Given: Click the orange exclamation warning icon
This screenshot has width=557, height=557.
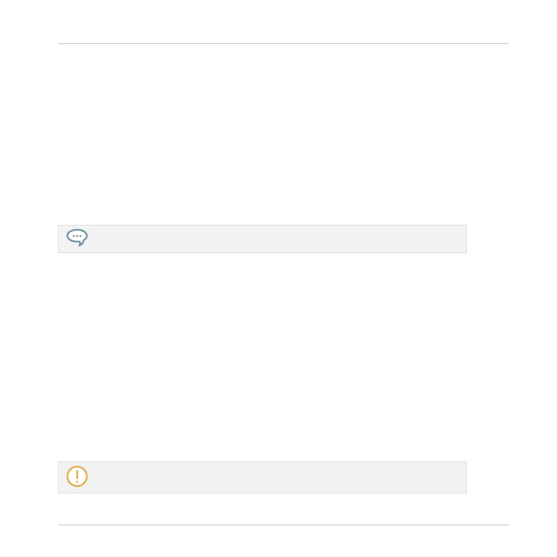Looking at the screenshot, I should click(x=77, y=477).
